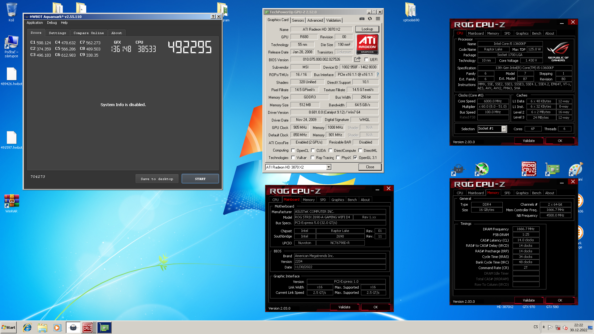Open the Application menu in Aquamark
This screenshot has width=594, height=334.
(35, 23)
